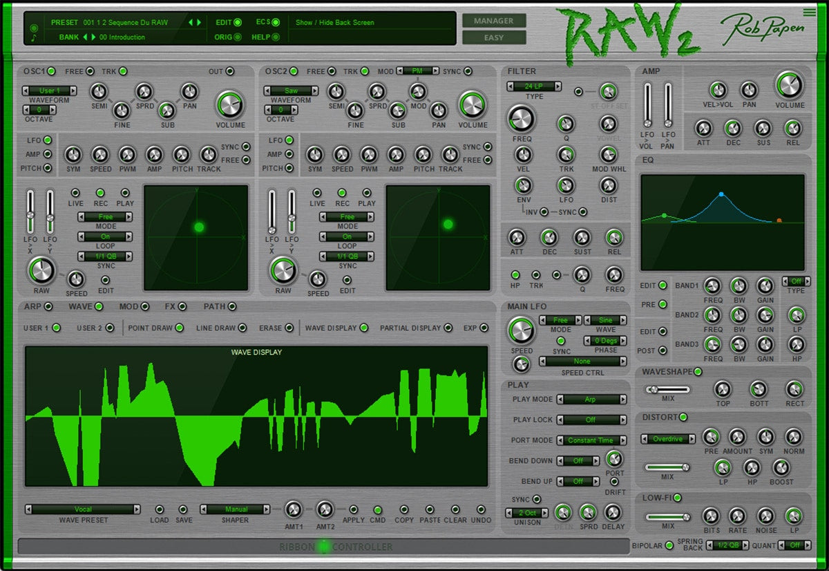The image size is (829, 571).
Task: Open the PLAY MODE selector showing Arp
Action: coord(591,400)
